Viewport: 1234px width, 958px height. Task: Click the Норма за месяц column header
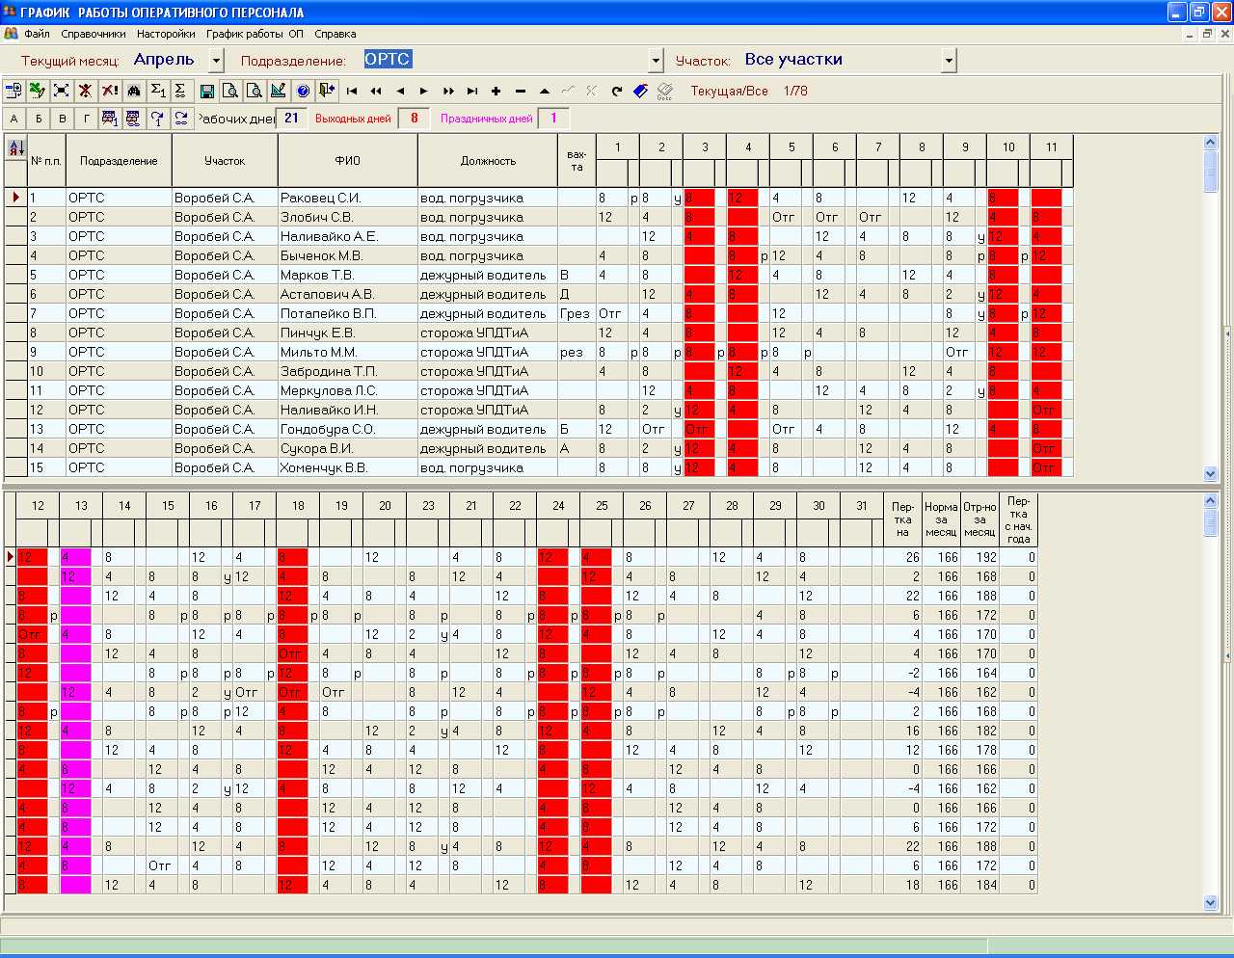click(x=941, y=519)
